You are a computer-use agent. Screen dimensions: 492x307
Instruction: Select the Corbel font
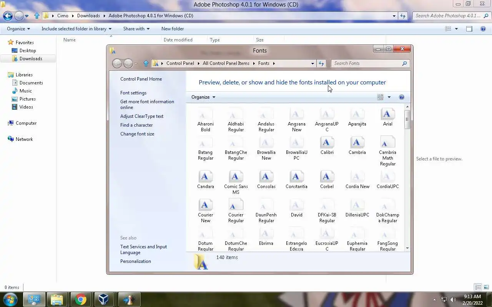coord(327,180)
